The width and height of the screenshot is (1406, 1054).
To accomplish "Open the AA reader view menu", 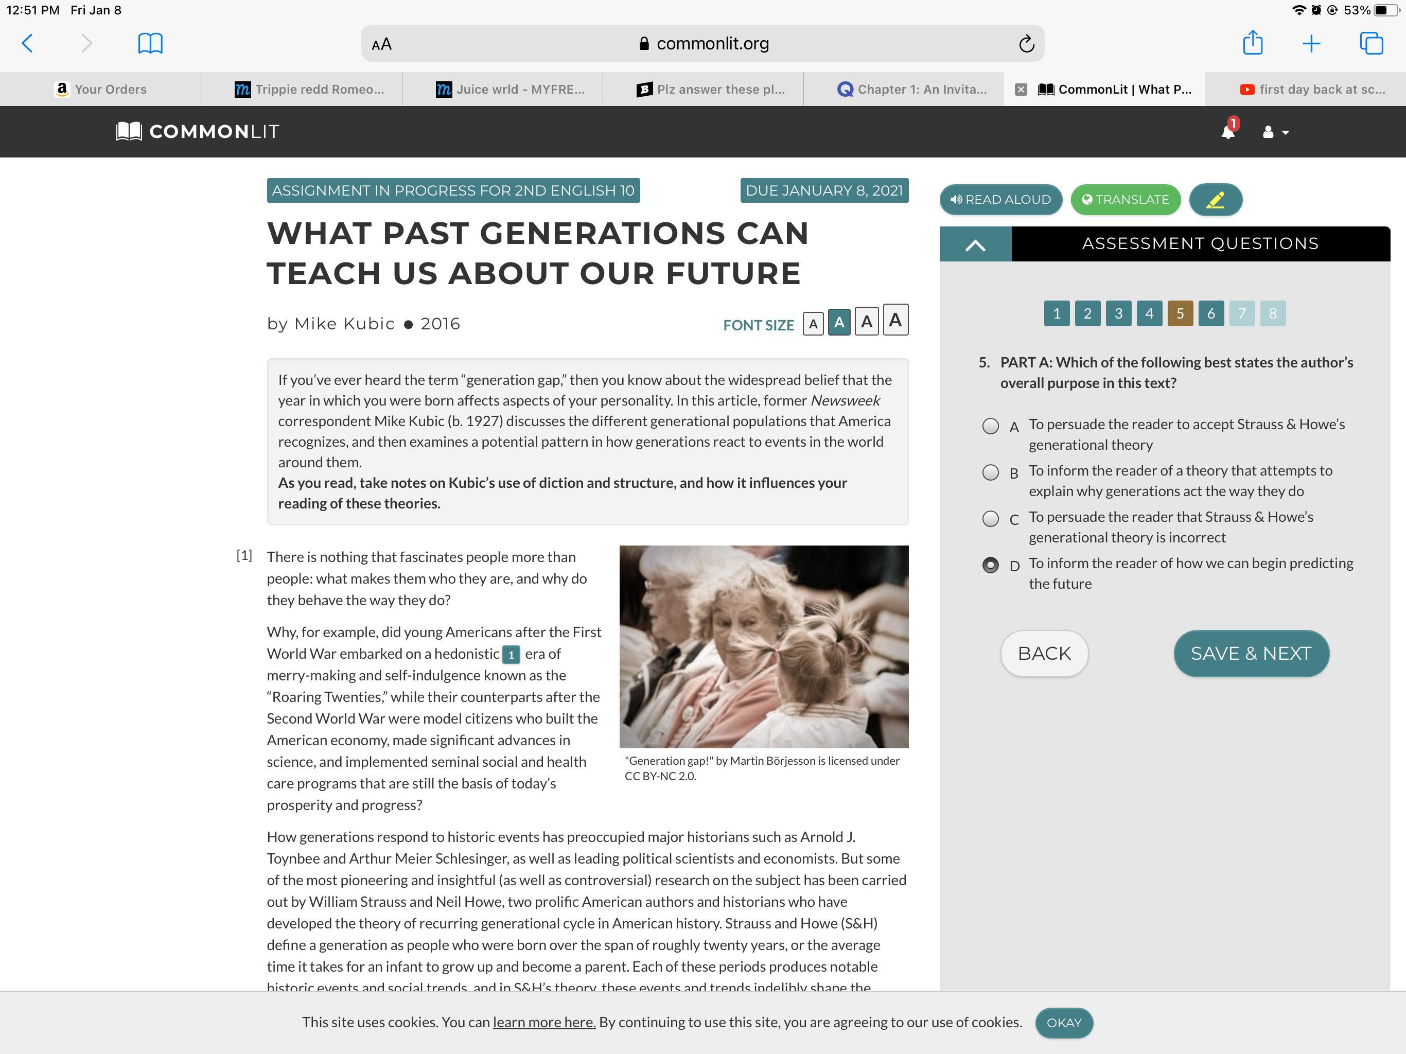I will [x=381, y=44].
